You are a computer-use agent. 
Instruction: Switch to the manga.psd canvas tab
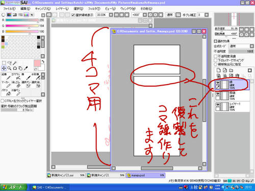pyautogui.click(x=145, y=175)
